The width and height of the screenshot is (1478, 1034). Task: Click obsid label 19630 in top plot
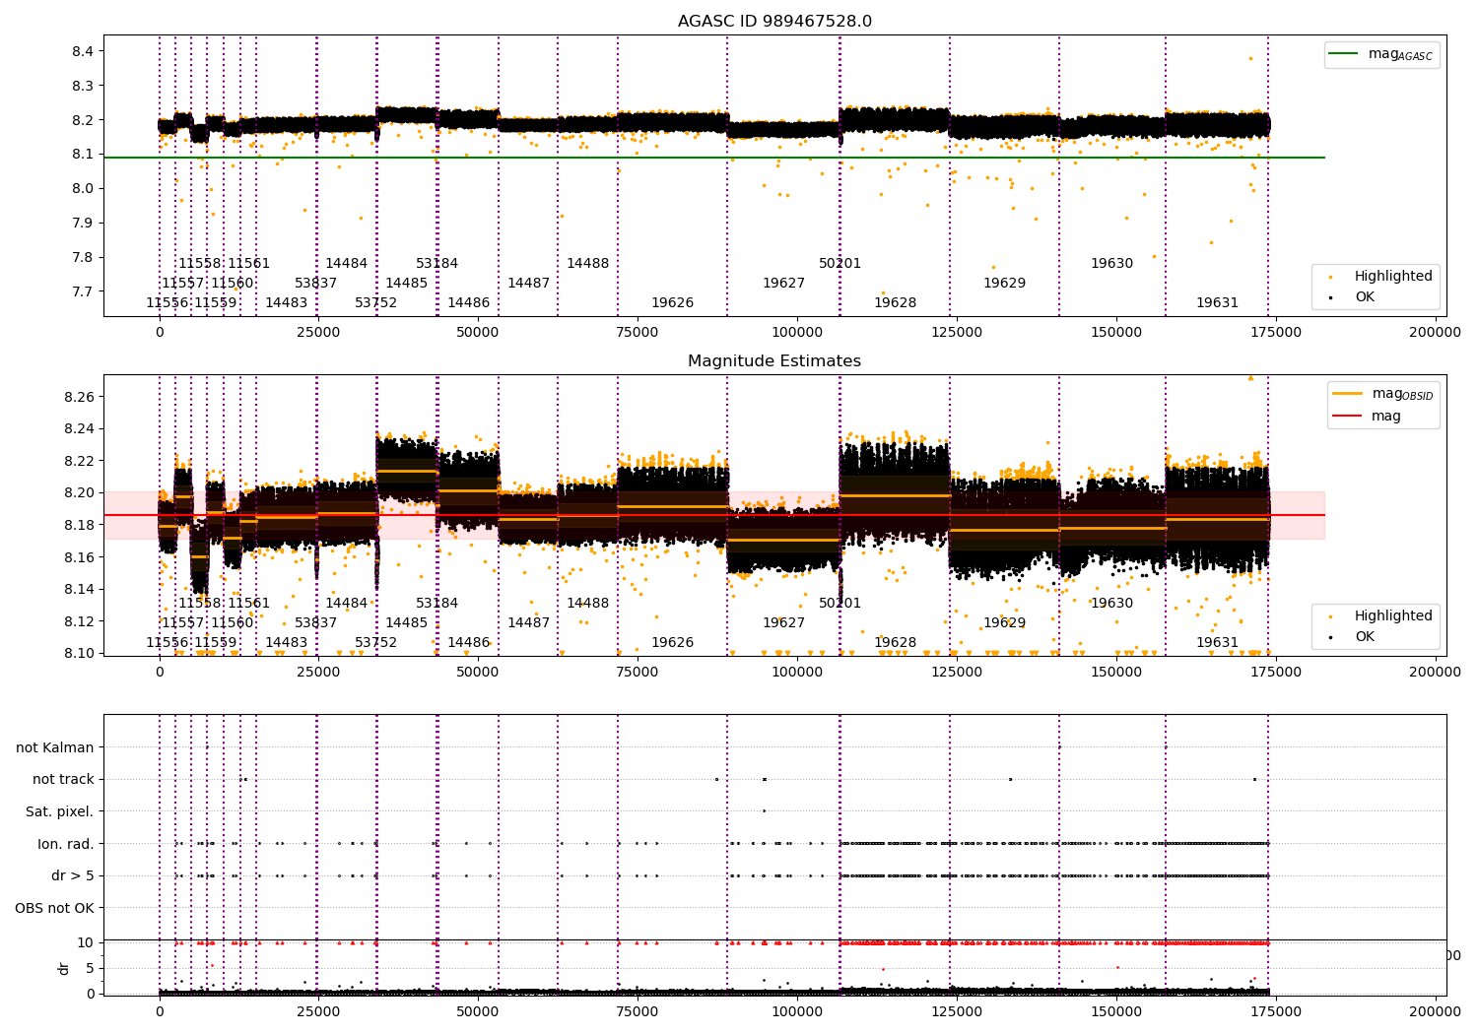[x=1111, y=263]
